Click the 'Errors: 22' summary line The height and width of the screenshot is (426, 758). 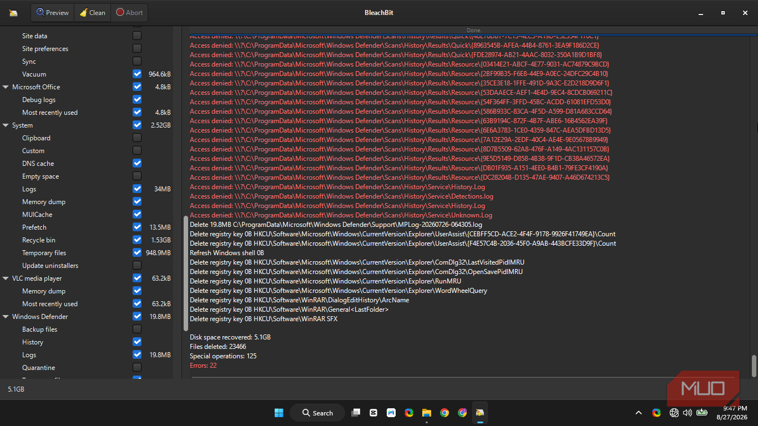(203, 366)
